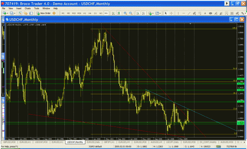The image size is (247, 149).
Task: Open the File menu
Action: click(x=4, y=9)
